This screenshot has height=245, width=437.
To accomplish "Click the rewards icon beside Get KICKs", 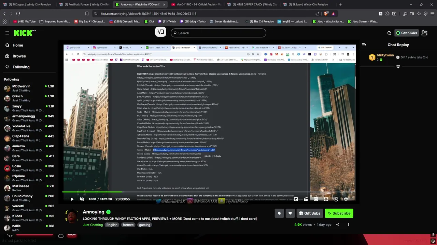I will [389, 33].
